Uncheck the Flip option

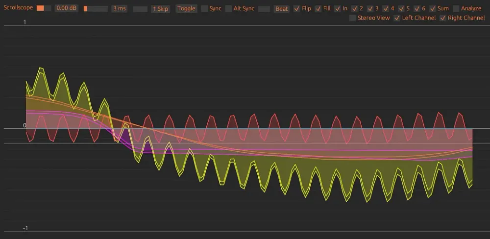click(297, 9)
